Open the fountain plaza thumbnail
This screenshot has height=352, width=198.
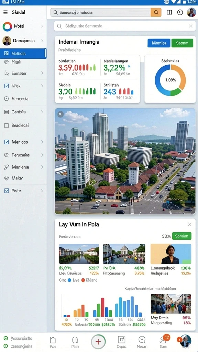124,254
